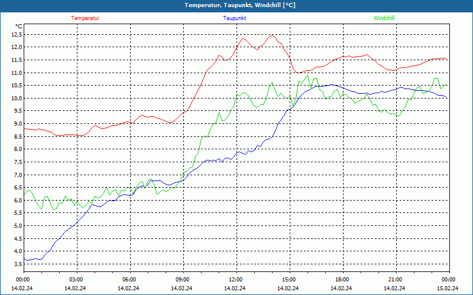Viewport: 473px width, 295px height.
Task: Select the green Windchill legend label
Action: 384,18
